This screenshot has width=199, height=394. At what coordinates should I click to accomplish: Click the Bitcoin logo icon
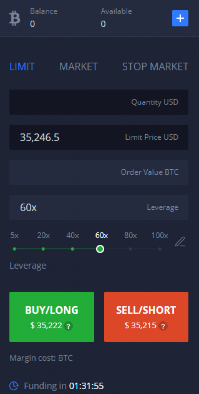15,18
